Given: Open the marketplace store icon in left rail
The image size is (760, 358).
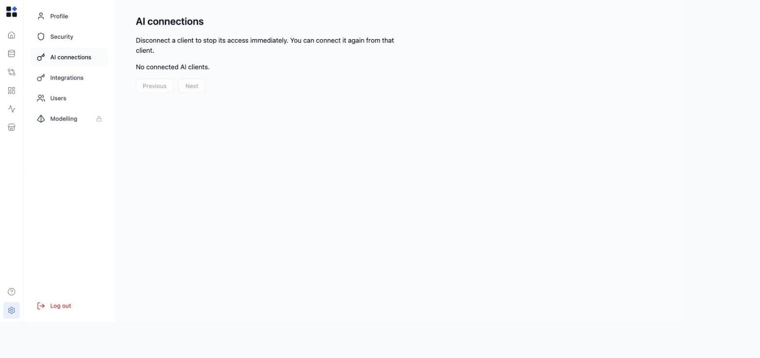Looking at the screenshot, I should pos(12,127).
